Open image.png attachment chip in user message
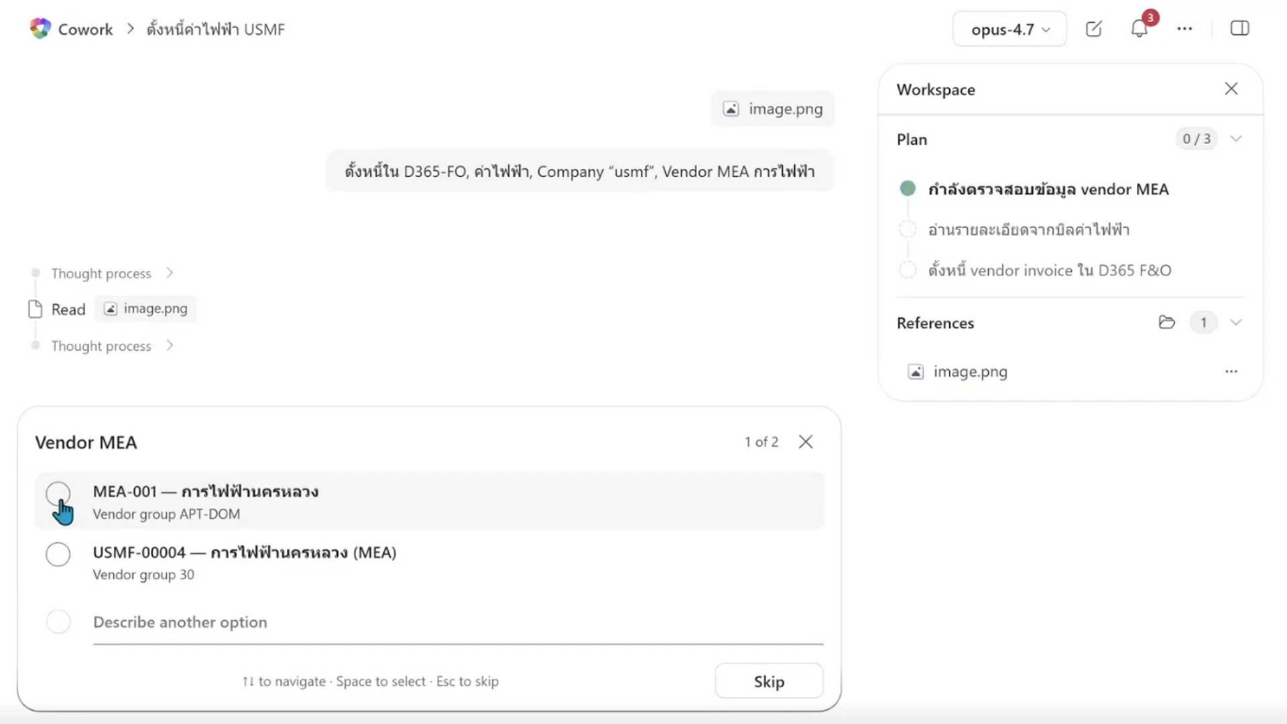This screenshot has height=724, width=1287. click(x=773, y=109)
